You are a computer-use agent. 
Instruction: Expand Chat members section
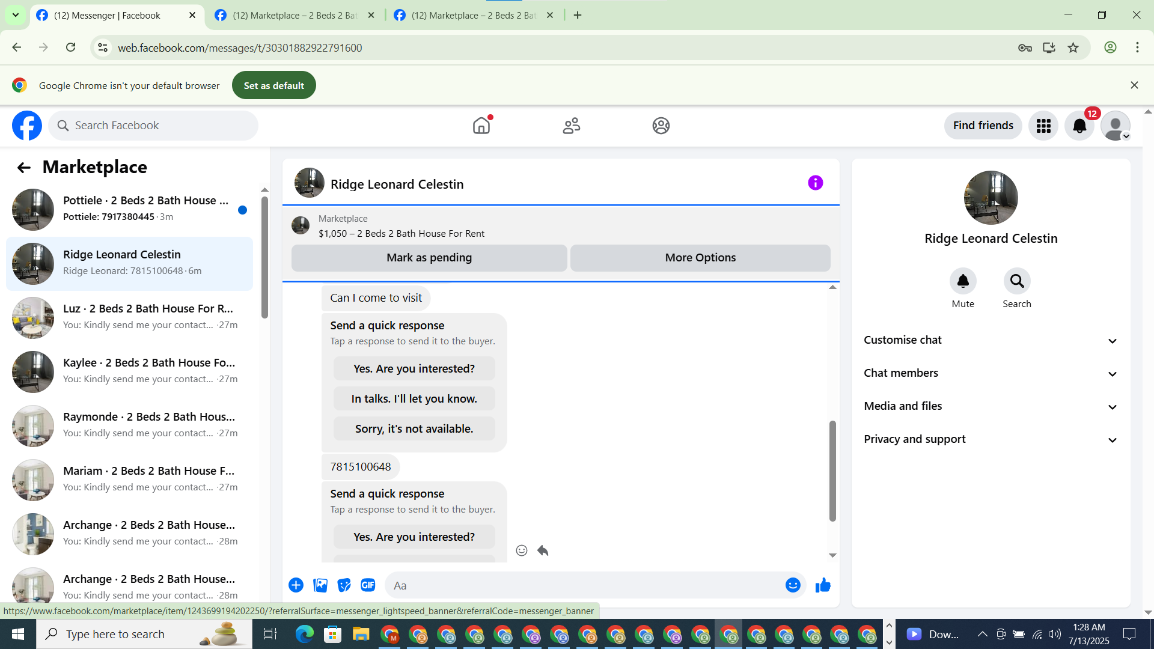pos(991,373)
